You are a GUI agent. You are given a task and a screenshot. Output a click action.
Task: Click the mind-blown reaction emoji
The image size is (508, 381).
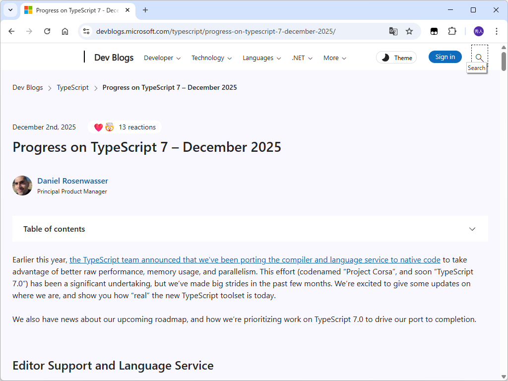pos(110,127)
